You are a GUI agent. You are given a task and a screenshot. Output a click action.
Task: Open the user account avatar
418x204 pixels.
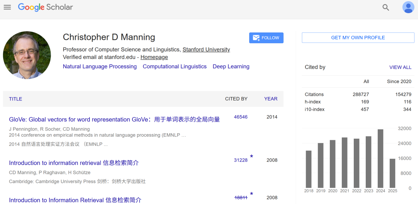pos(408,7)
